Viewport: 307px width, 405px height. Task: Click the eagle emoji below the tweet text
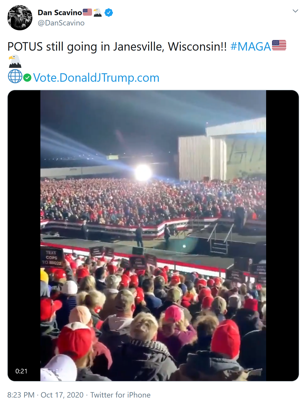(x=15, y=61)
